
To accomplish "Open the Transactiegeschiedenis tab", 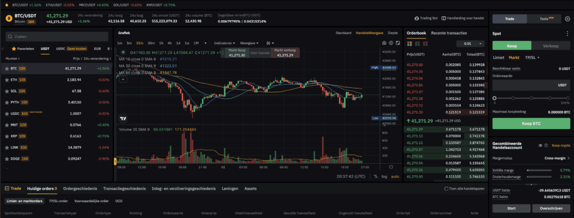I will [124, 189].
